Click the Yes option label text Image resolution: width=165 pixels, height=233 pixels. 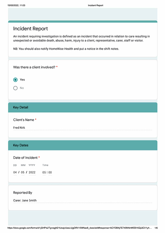click(x=22, y=80)
